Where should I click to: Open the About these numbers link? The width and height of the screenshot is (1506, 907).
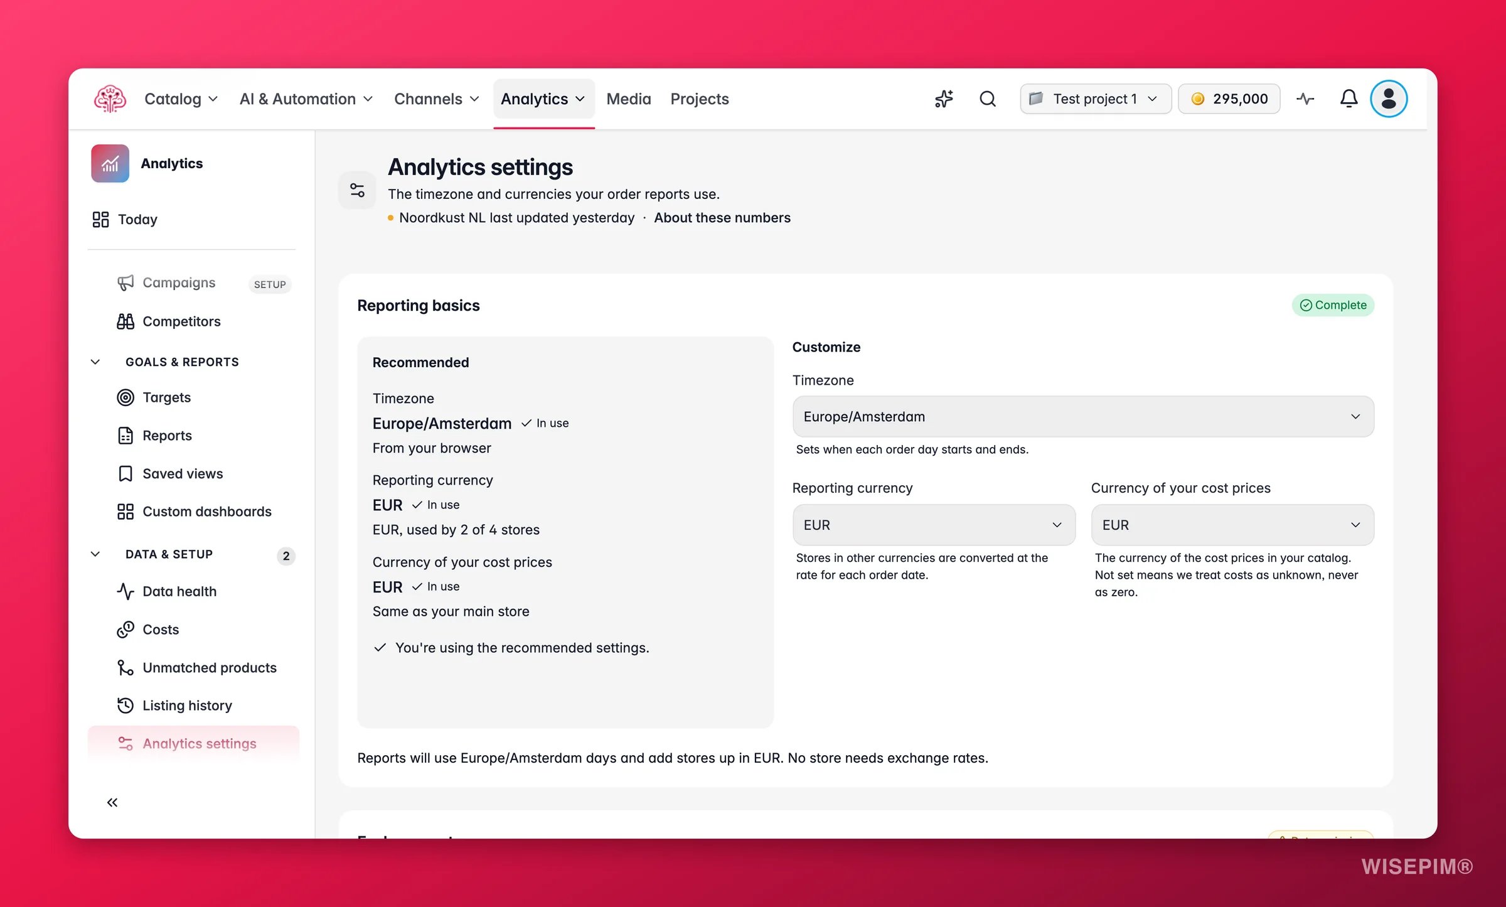click(x=722, y=218)
